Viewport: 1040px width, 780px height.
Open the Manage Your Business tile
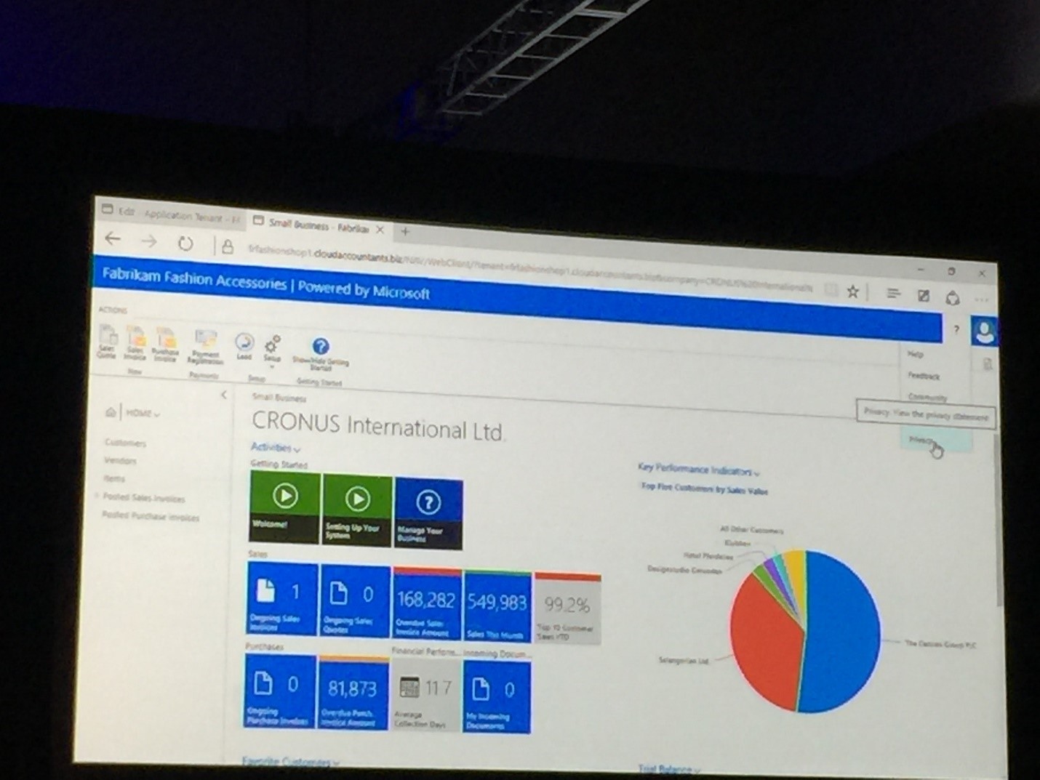click(428, 513)
